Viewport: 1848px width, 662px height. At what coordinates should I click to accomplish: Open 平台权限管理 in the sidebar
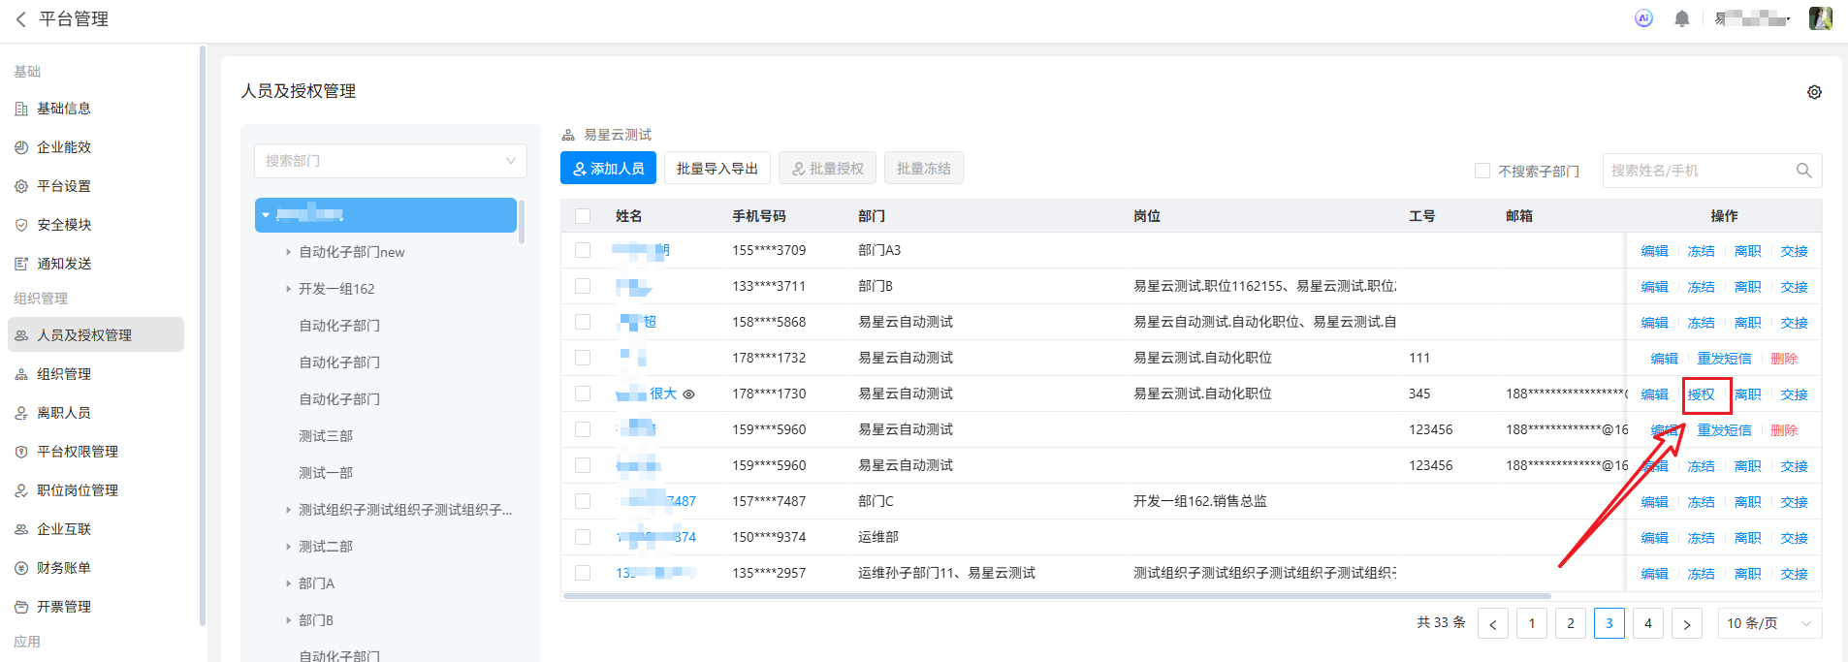[x=78, y=452]
